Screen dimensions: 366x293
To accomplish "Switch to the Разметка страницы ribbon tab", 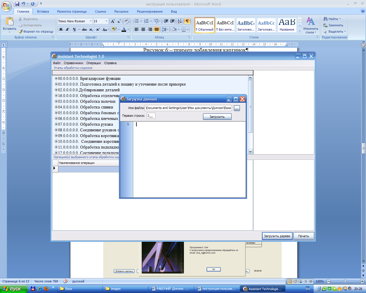I will tap(72, 11).
